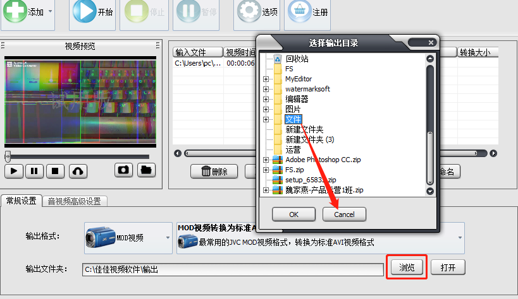The height and width of the screenshot is (299, 518).
Task: Select the FS folder in tree
Action: tap(289, 69)
